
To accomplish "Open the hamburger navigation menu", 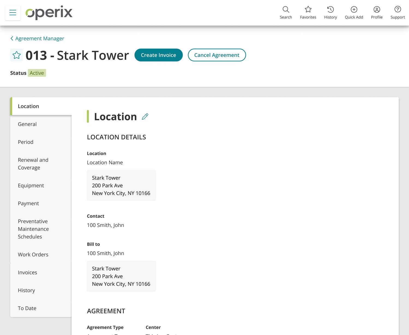I will pos(13,13).
